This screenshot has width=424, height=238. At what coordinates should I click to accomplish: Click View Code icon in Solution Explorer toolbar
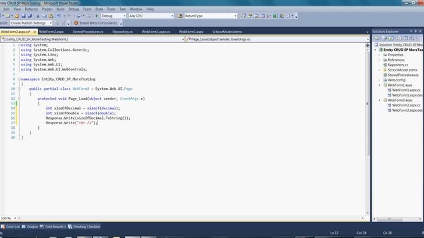click(399, 38)
